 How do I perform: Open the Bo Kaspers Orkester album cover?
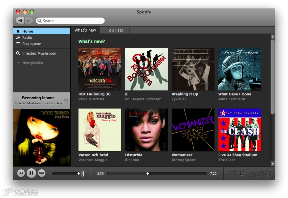coord(146,69)
